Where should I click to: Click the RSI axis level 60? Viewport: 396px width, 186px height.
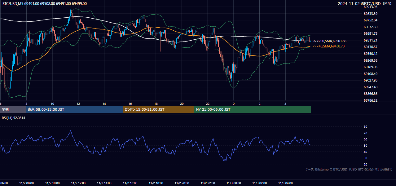[365, 139]
